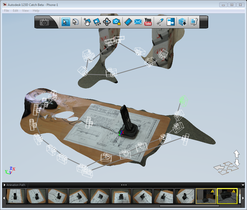Click the navigation up arrow in viewport
247x210 pixels.
[x=236, y=154]
